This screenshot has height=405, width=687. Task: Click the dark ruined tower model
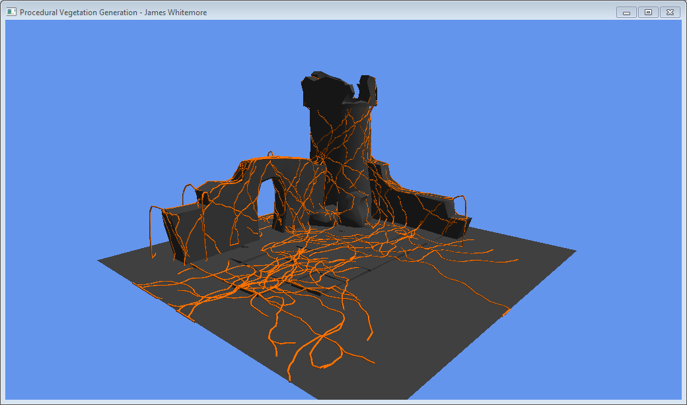point(340,148)
